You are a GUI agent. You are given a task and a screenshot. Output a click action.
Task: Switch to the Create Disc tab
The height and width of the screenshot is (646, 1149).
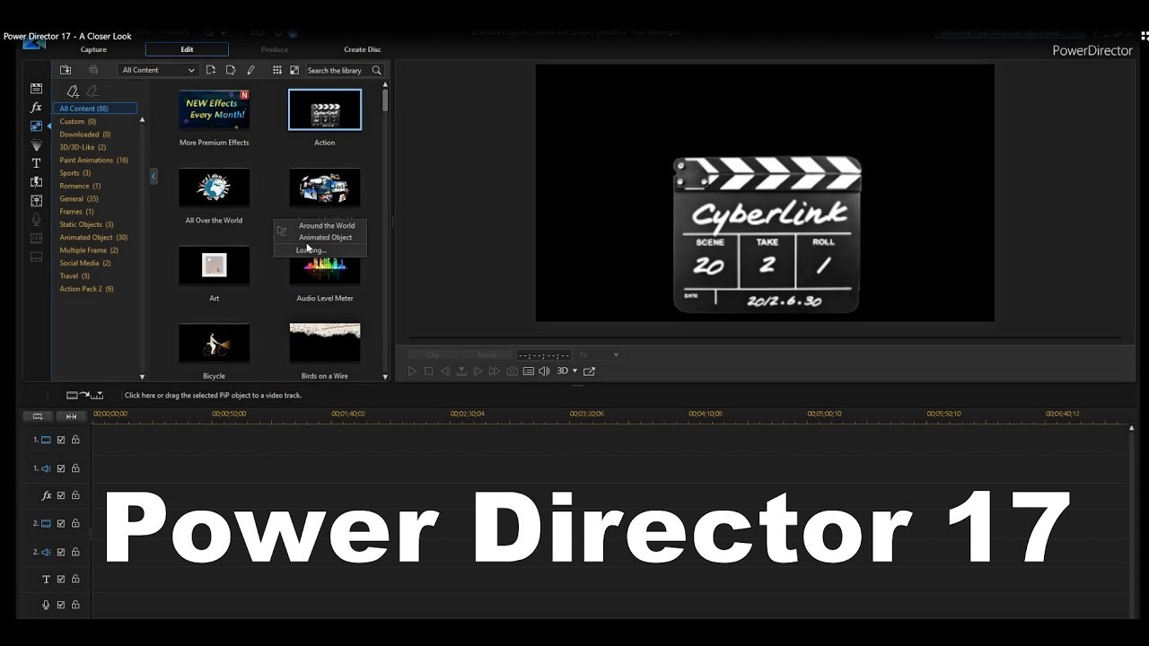coord(363,49)
